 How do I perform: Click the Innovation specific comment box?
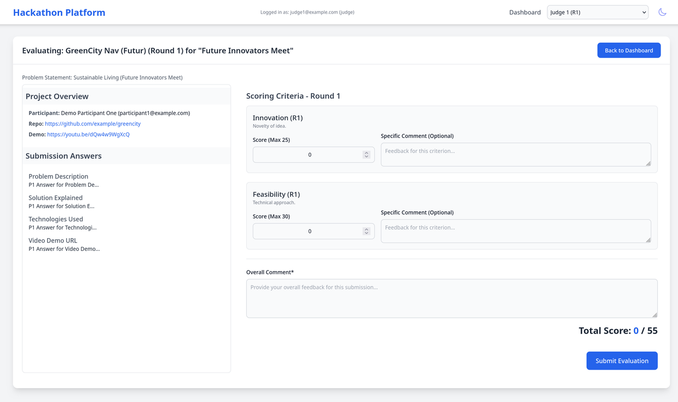tap(515, 154)
